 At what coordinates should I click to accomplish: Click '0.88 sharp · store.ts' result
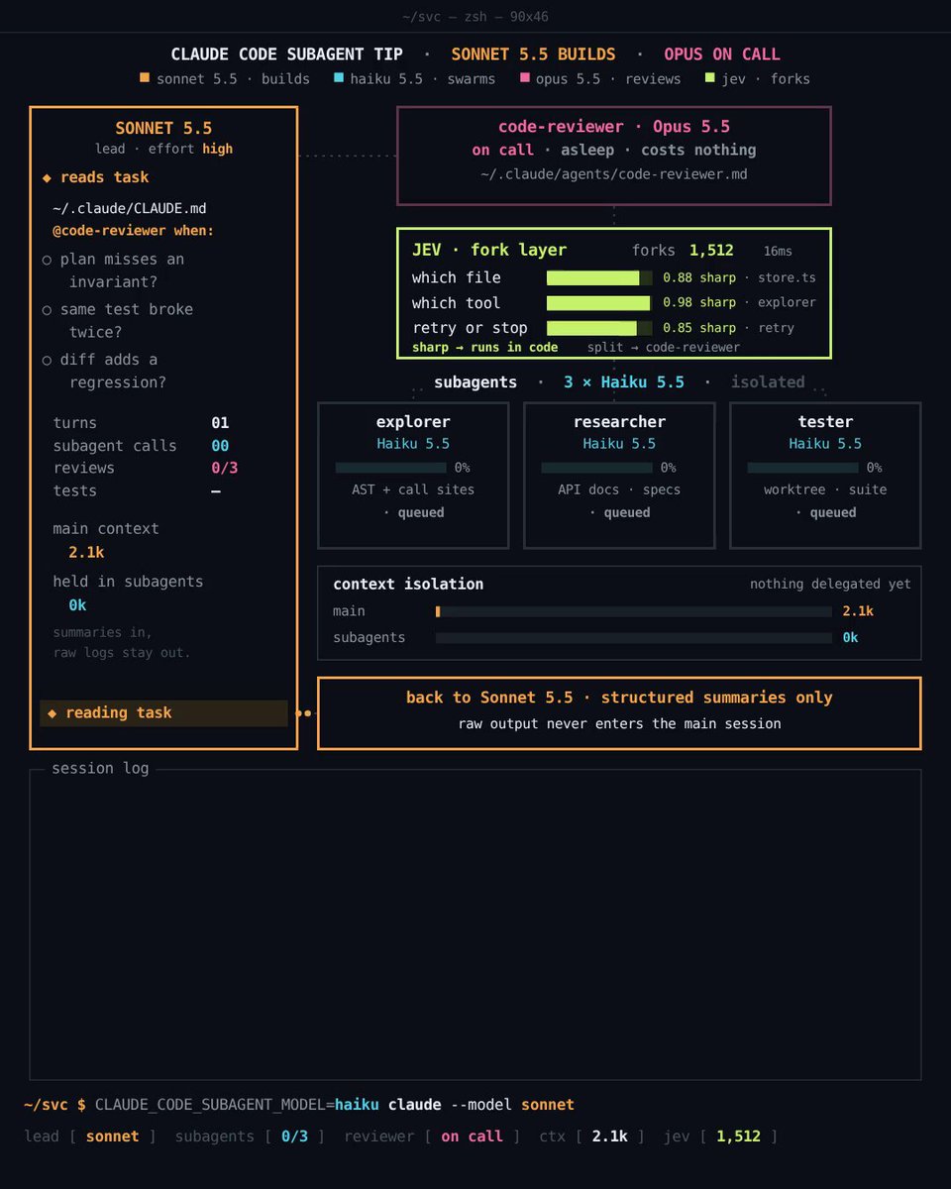[739, 277]
